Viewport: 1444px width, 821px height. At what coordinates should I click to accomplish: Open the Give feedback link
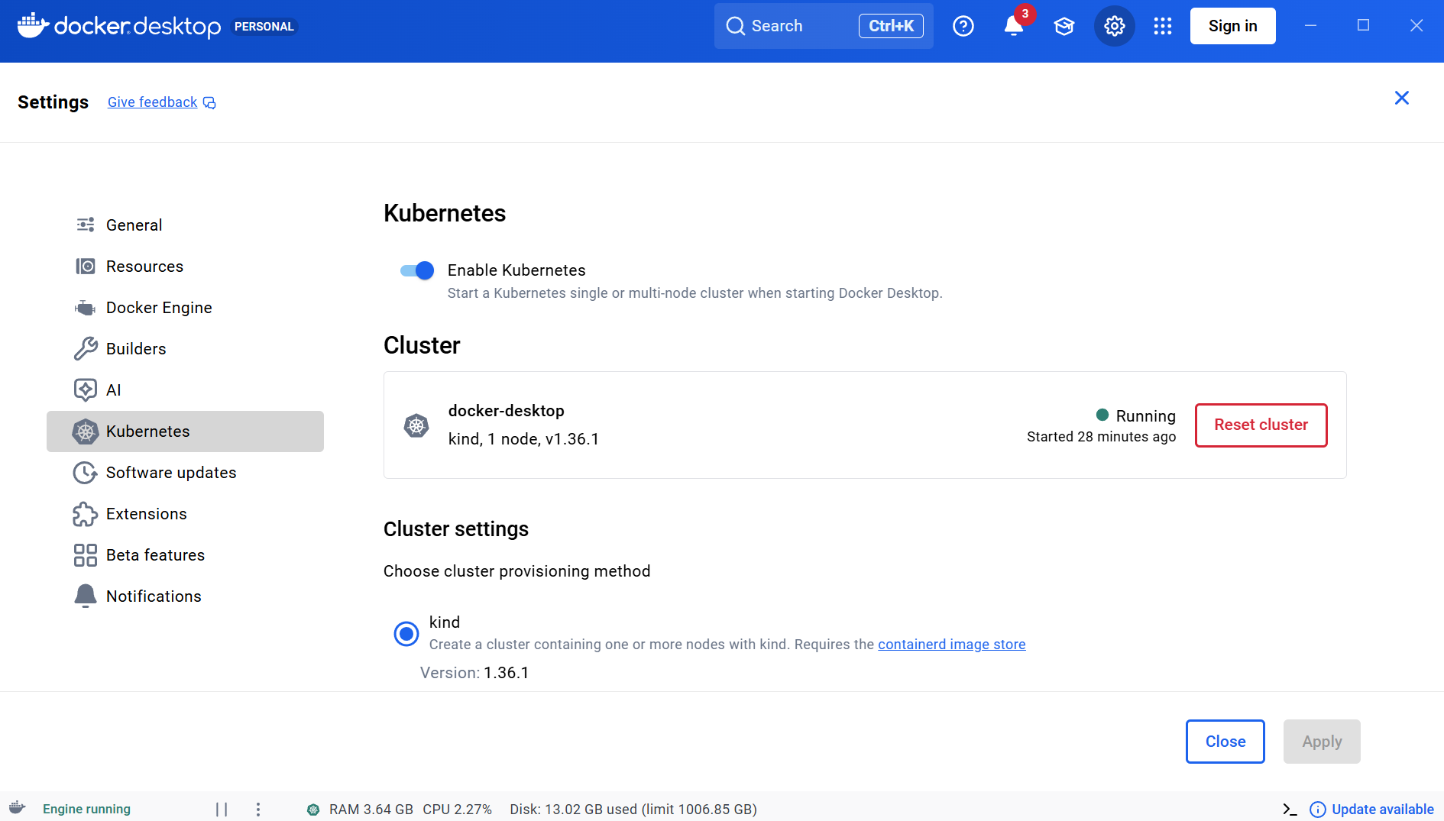[152, 102]
